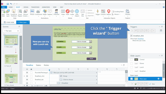Insert a Scrolling Panel
Screen dimensions: 166x94
[x=118, y=12]
